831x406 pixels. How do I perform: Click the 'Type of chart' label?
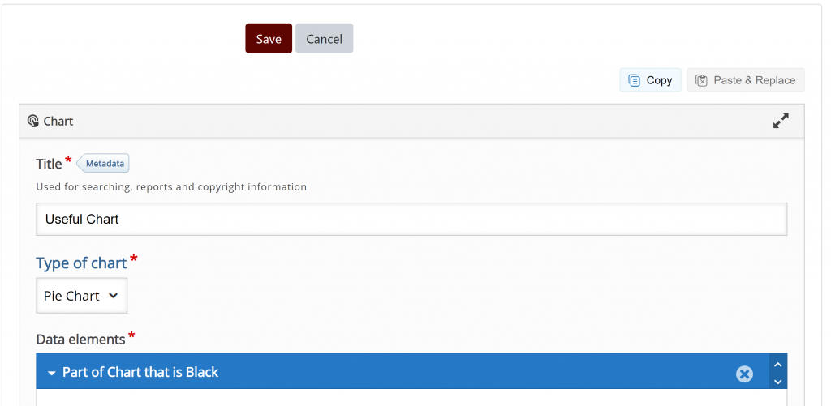(81, 263)
